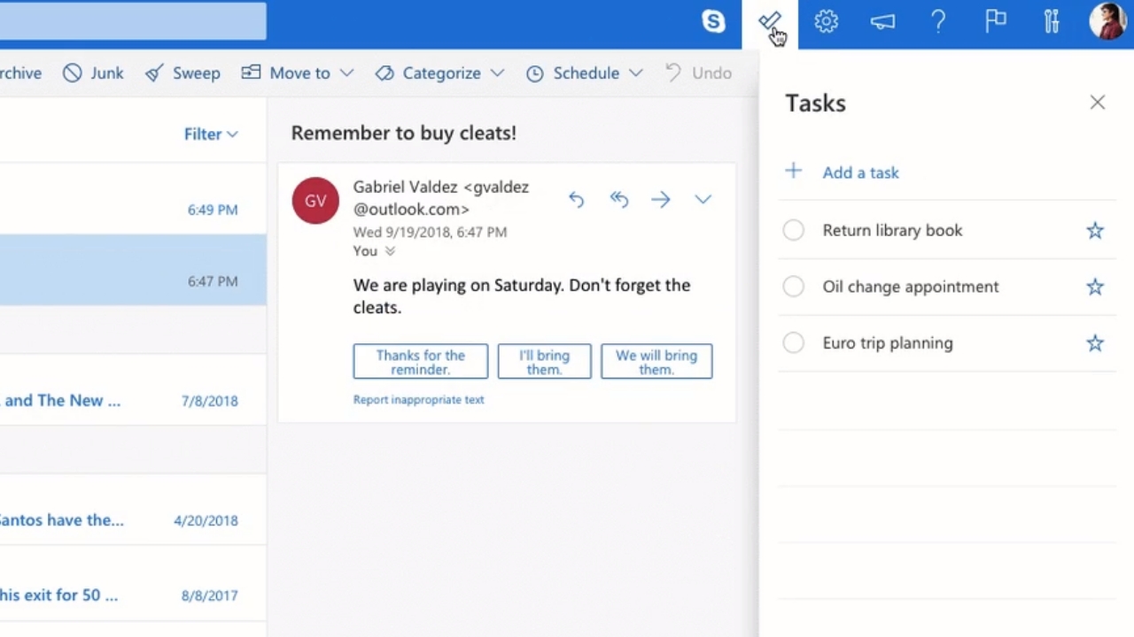The height and width of the screenshot is (637, 1134).
Task: Open Skype from the header bar
Action: [713, 21]
